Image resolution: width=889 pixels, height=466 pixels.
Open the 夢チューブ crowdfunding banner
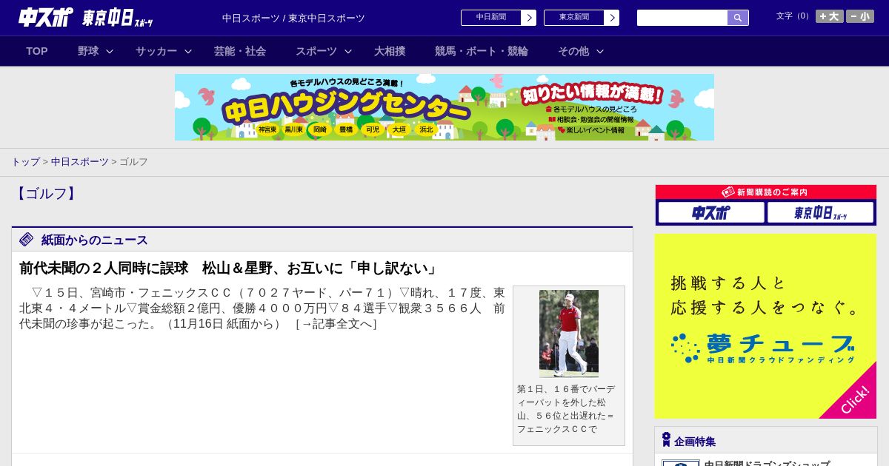(x=766, y=326)
